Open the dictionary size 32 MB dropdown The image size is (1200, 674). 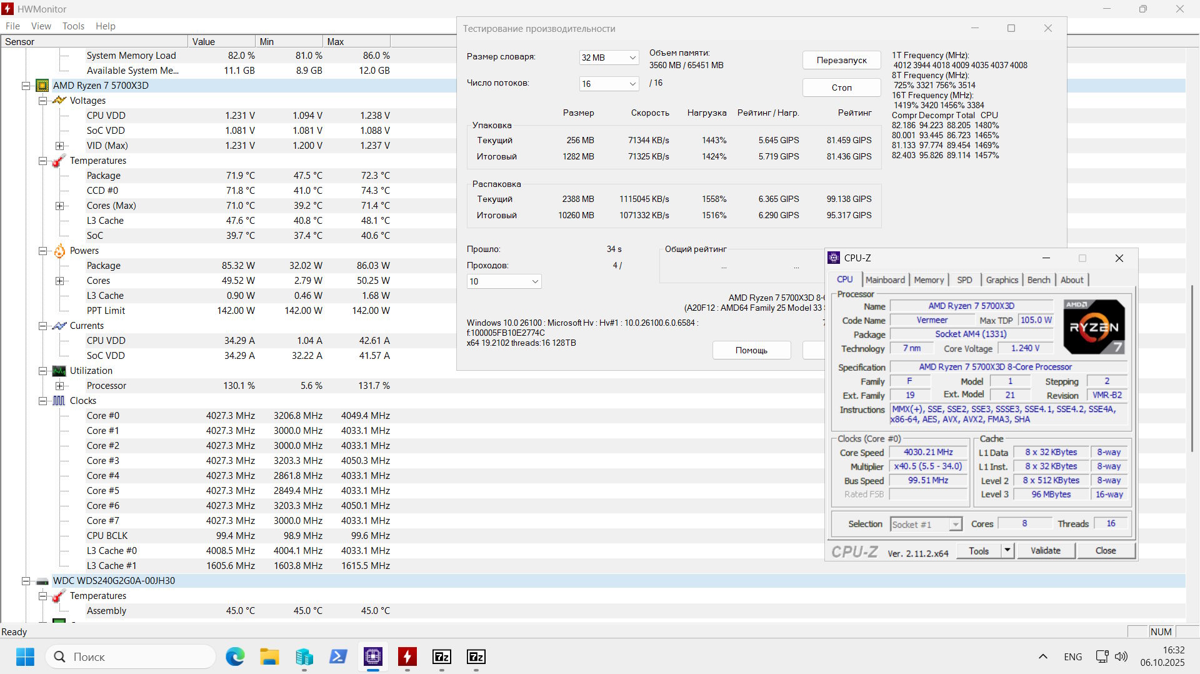(608, 58)
